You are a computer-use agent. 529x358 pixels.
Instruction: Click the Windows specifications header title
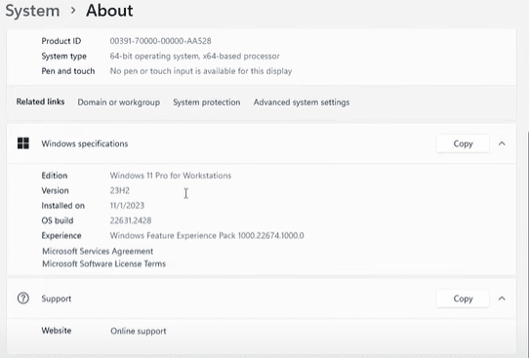[85, 143]
